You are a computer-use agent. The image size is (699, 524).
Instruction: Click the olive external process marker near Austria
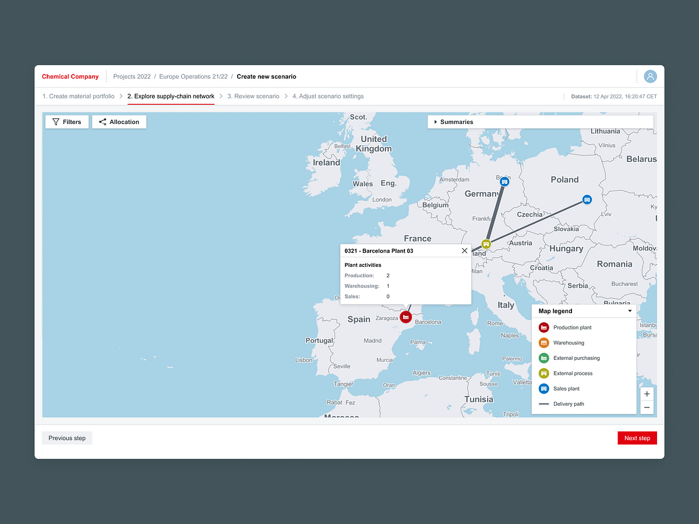pyautogui.click(x=486, y=244)
